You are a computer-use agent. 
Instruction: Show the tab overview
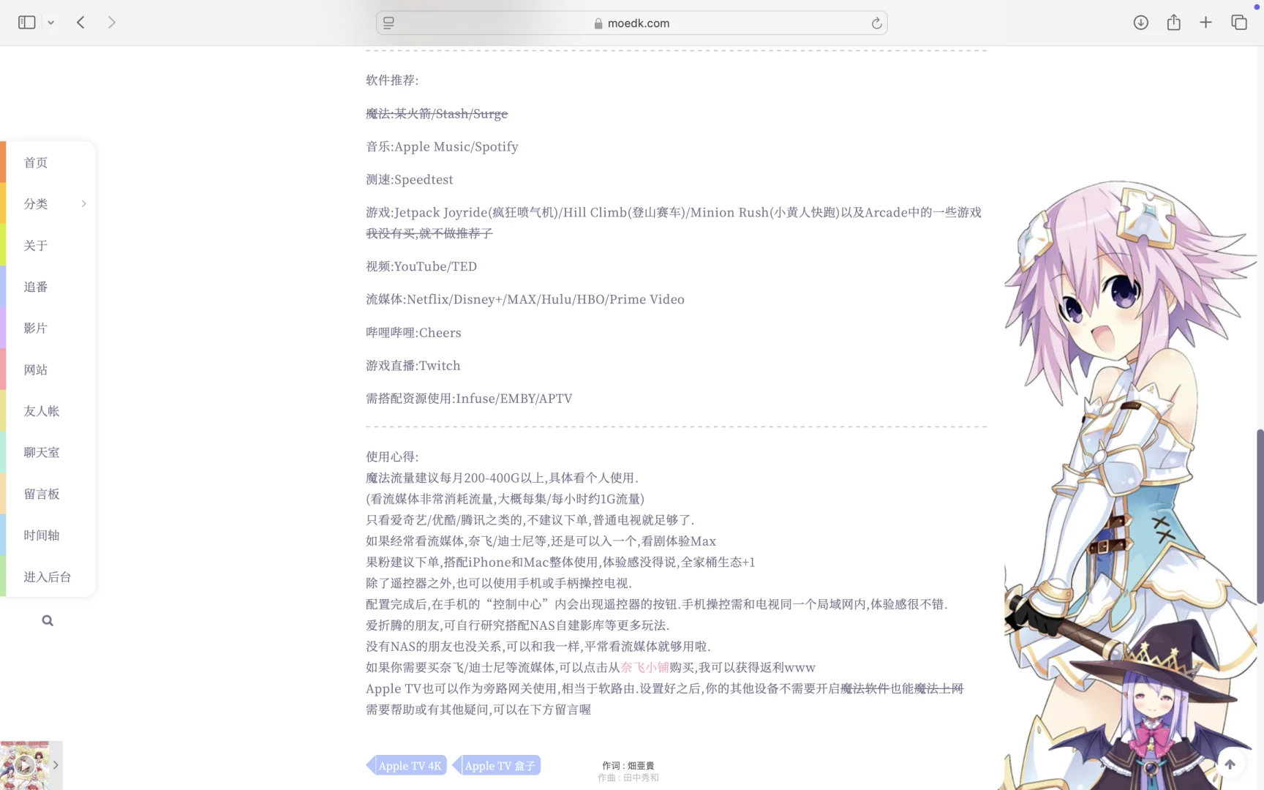click(x=1239, y=22)
